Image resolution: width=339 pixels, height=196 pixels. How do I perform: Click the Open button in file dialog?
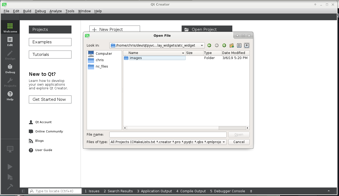tap(239, 135)
